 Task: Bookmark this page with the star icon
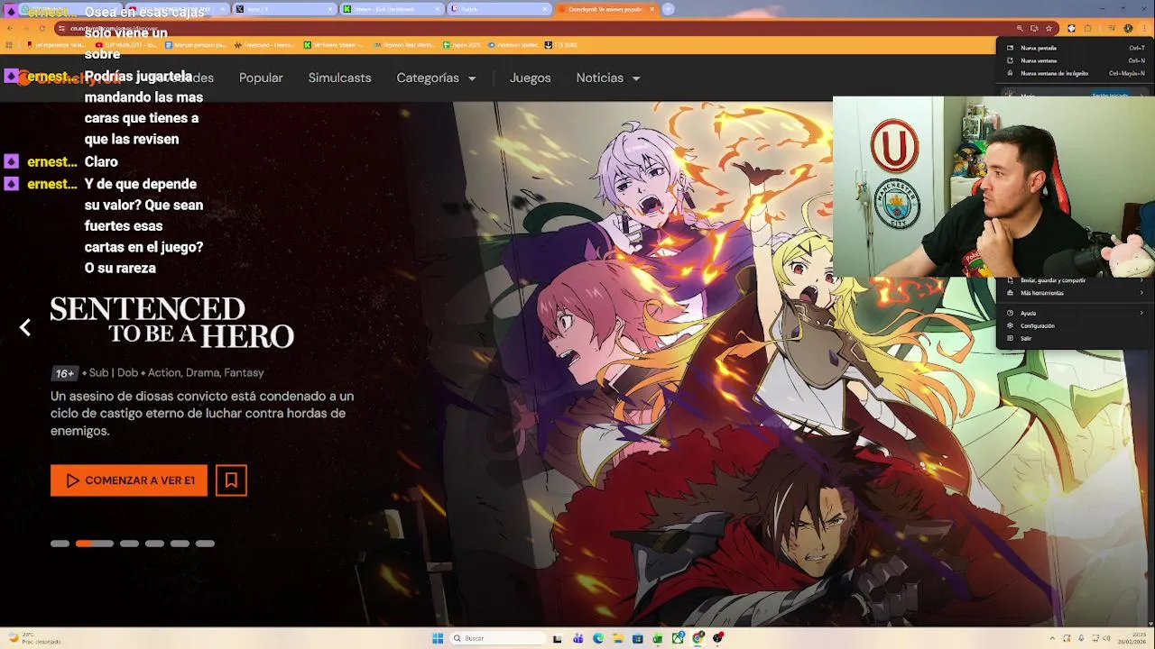[1049, 28]
